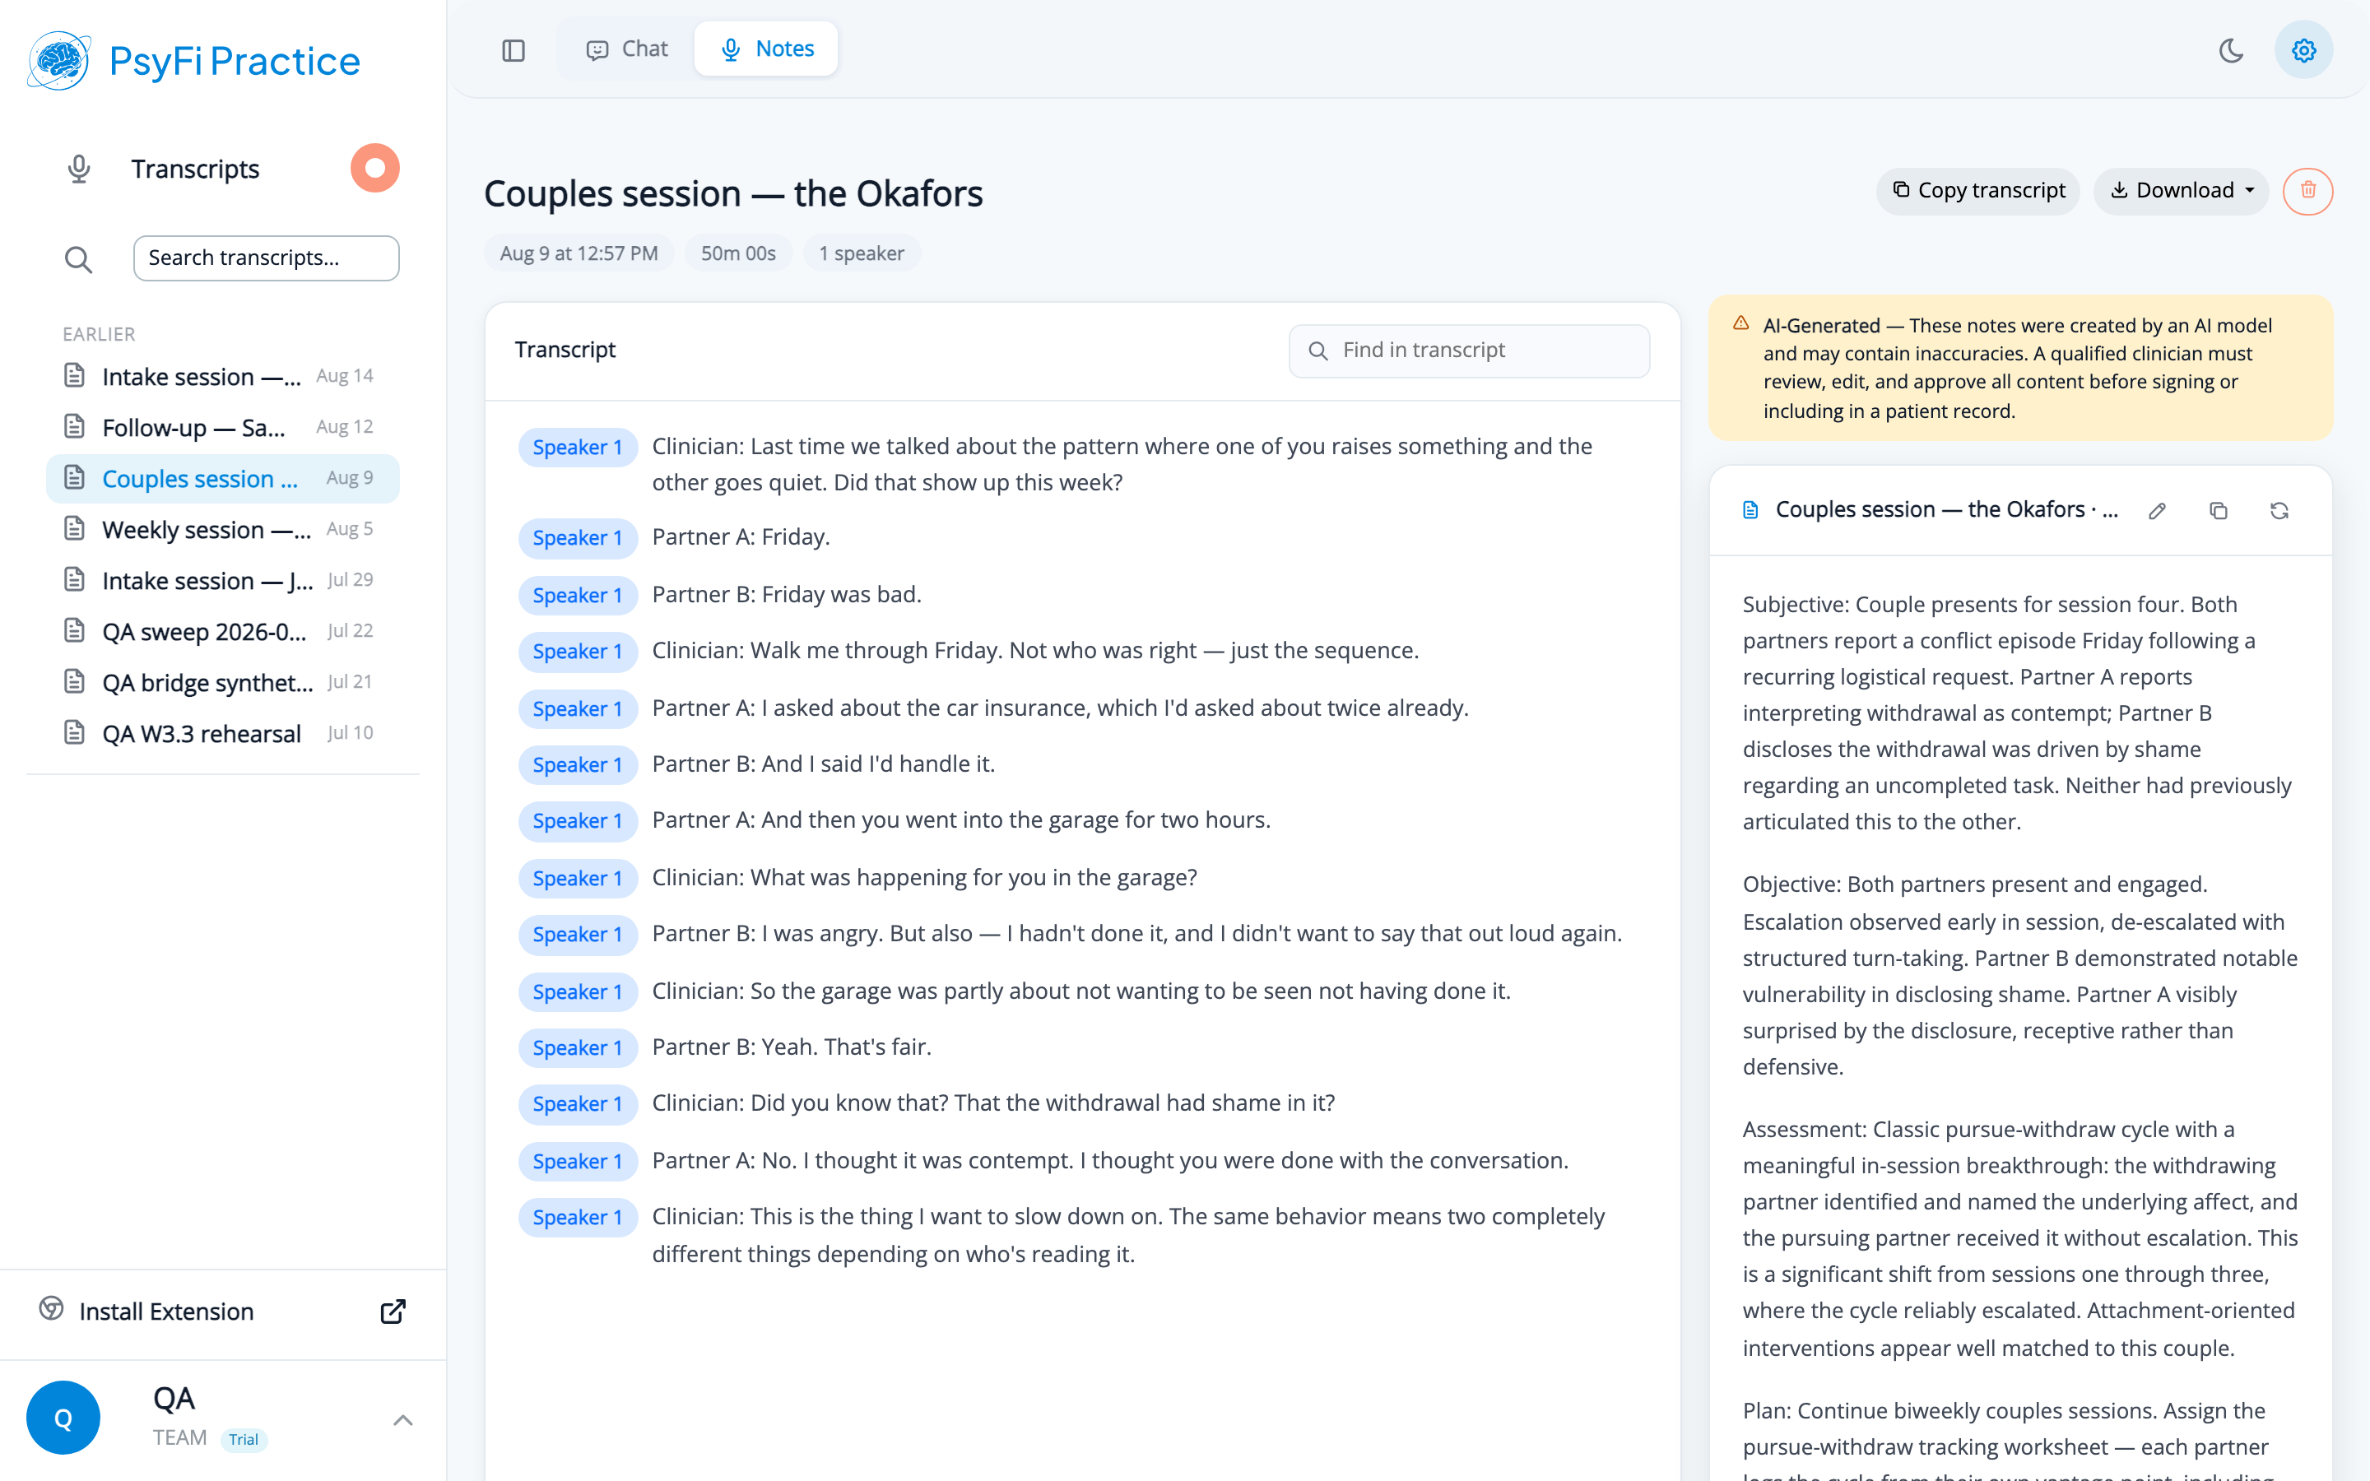This screenshot has height=1481, width=2370.
Task: Open the QA sweep transcript from Jul 22
Action: 222,631
